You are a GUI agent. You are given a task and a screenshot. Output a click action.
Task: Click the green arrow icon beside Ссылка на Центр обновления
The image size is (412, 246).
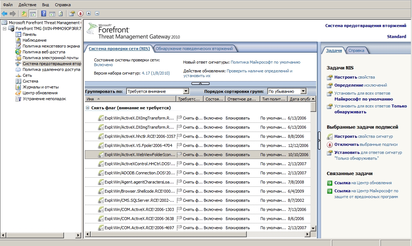click(329, 183)
